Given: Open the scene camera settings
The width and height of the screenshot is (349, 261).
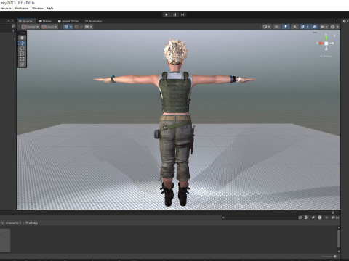Looking at the screenshot, I should coord(324,27).
